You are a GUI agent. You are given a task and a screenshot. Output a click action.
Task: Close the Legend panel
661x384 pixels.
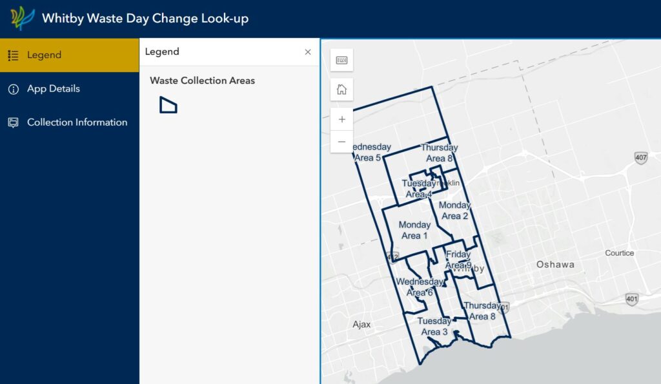pyautogui.click(x=308, y=52)
